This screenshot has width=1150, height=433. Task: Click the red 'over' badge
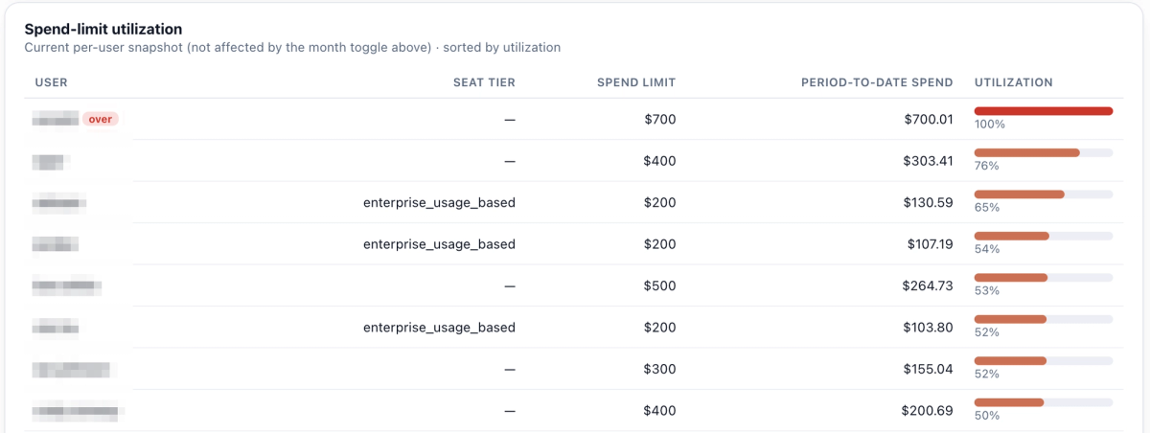[x=101, y=120]
